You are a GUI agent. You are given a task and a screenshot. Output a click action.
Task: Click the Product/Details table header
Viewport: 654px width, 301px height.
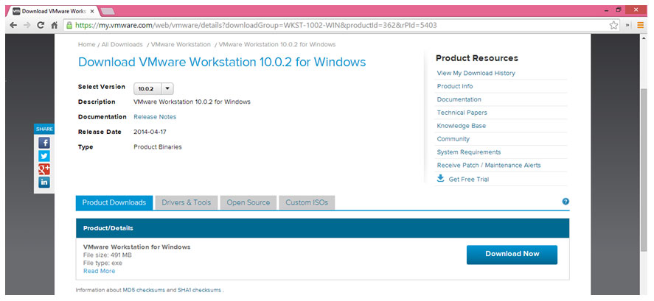322,228
